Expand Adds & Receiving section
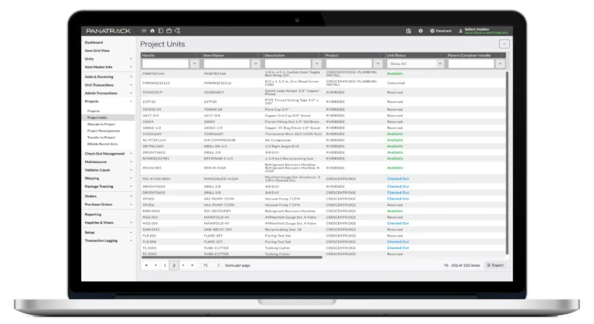 pyautogui.click(x=108, y=77)
